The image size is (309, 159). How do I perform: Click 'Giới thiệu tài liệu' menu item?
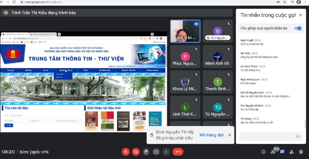coord(105,70)
